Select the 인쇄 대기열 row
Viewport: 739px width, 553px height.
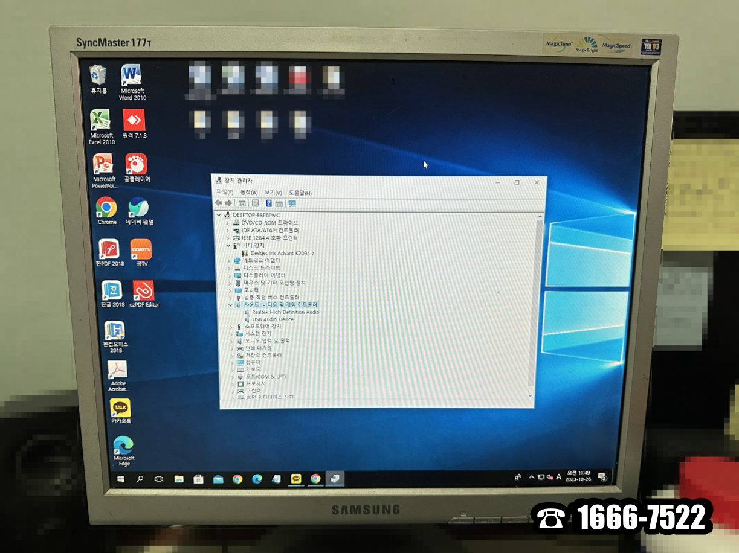254,348
